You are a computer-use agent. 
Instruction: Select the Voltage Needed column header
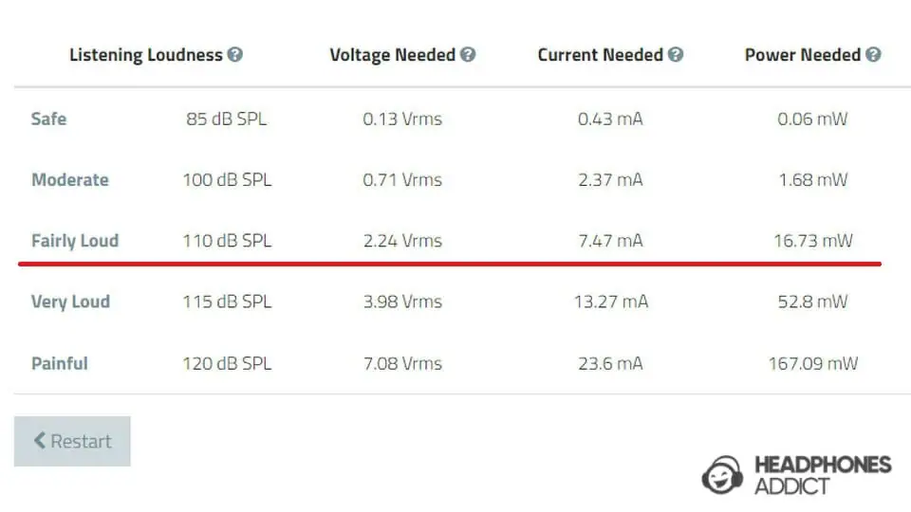pos(392,55)
